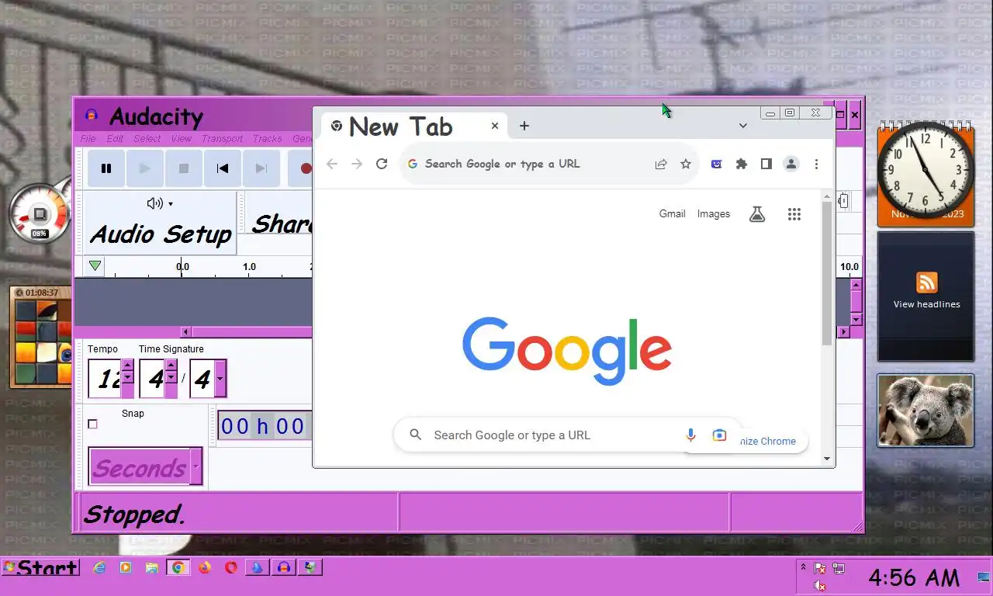Launch Internet Explorer from the taskbar
The width and height of the screenshot is (993, 596).
pos(99,568)
